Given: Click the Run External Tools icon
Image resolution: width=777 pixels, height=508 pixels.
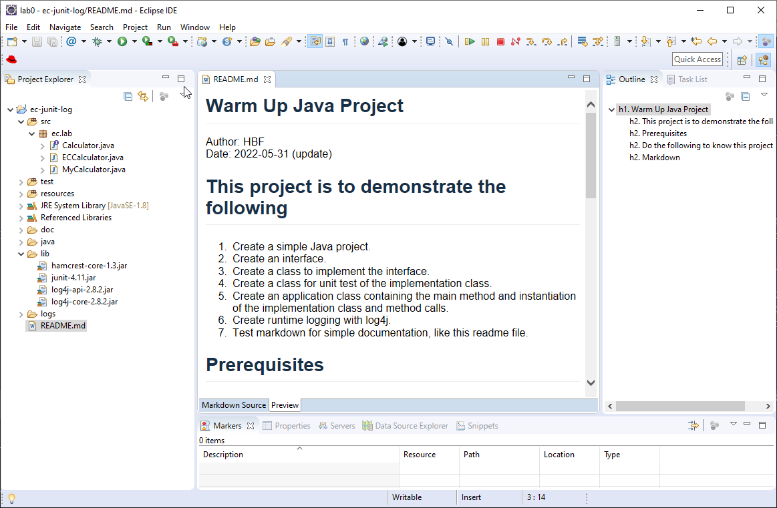Looking at the screenshot, I should [172, 41].
